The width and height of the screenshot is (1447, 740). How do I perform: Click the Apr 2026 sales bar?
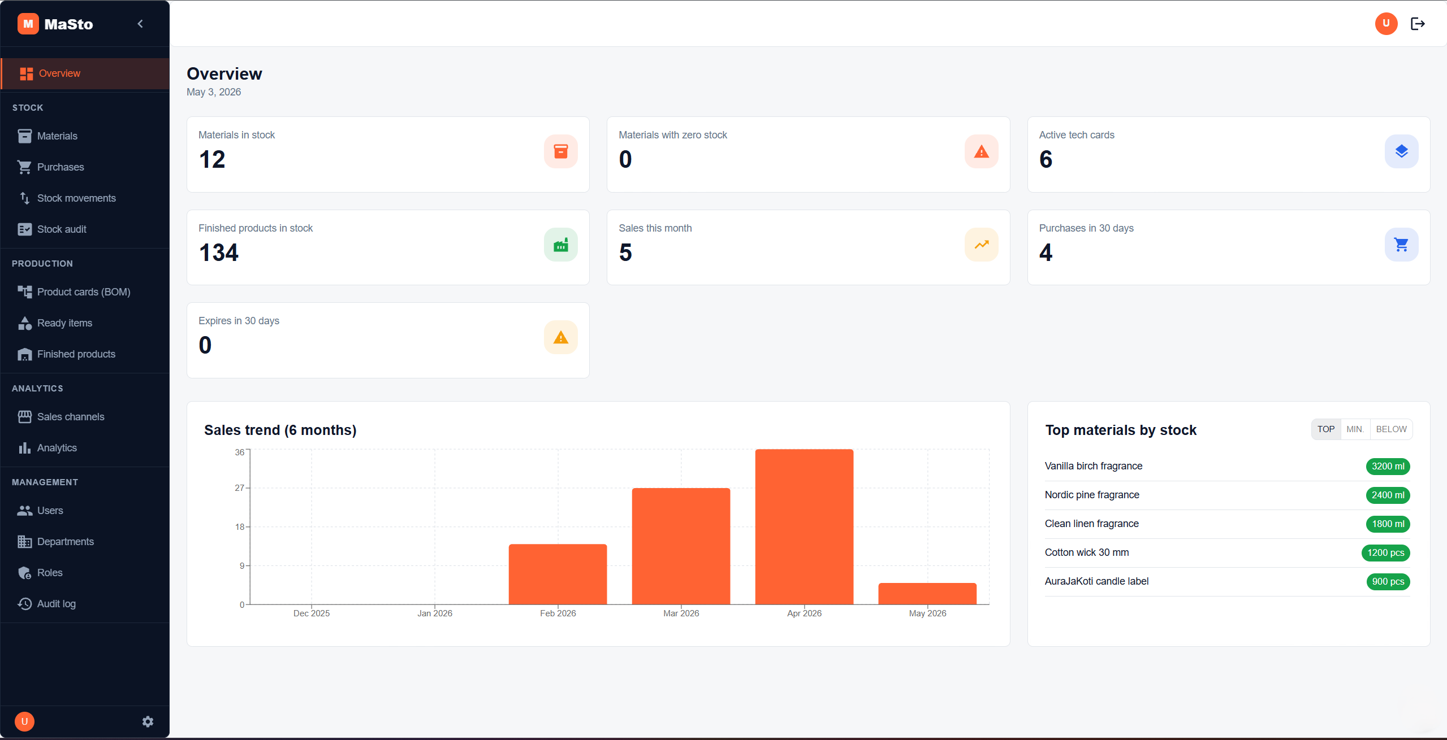(804, 527)
